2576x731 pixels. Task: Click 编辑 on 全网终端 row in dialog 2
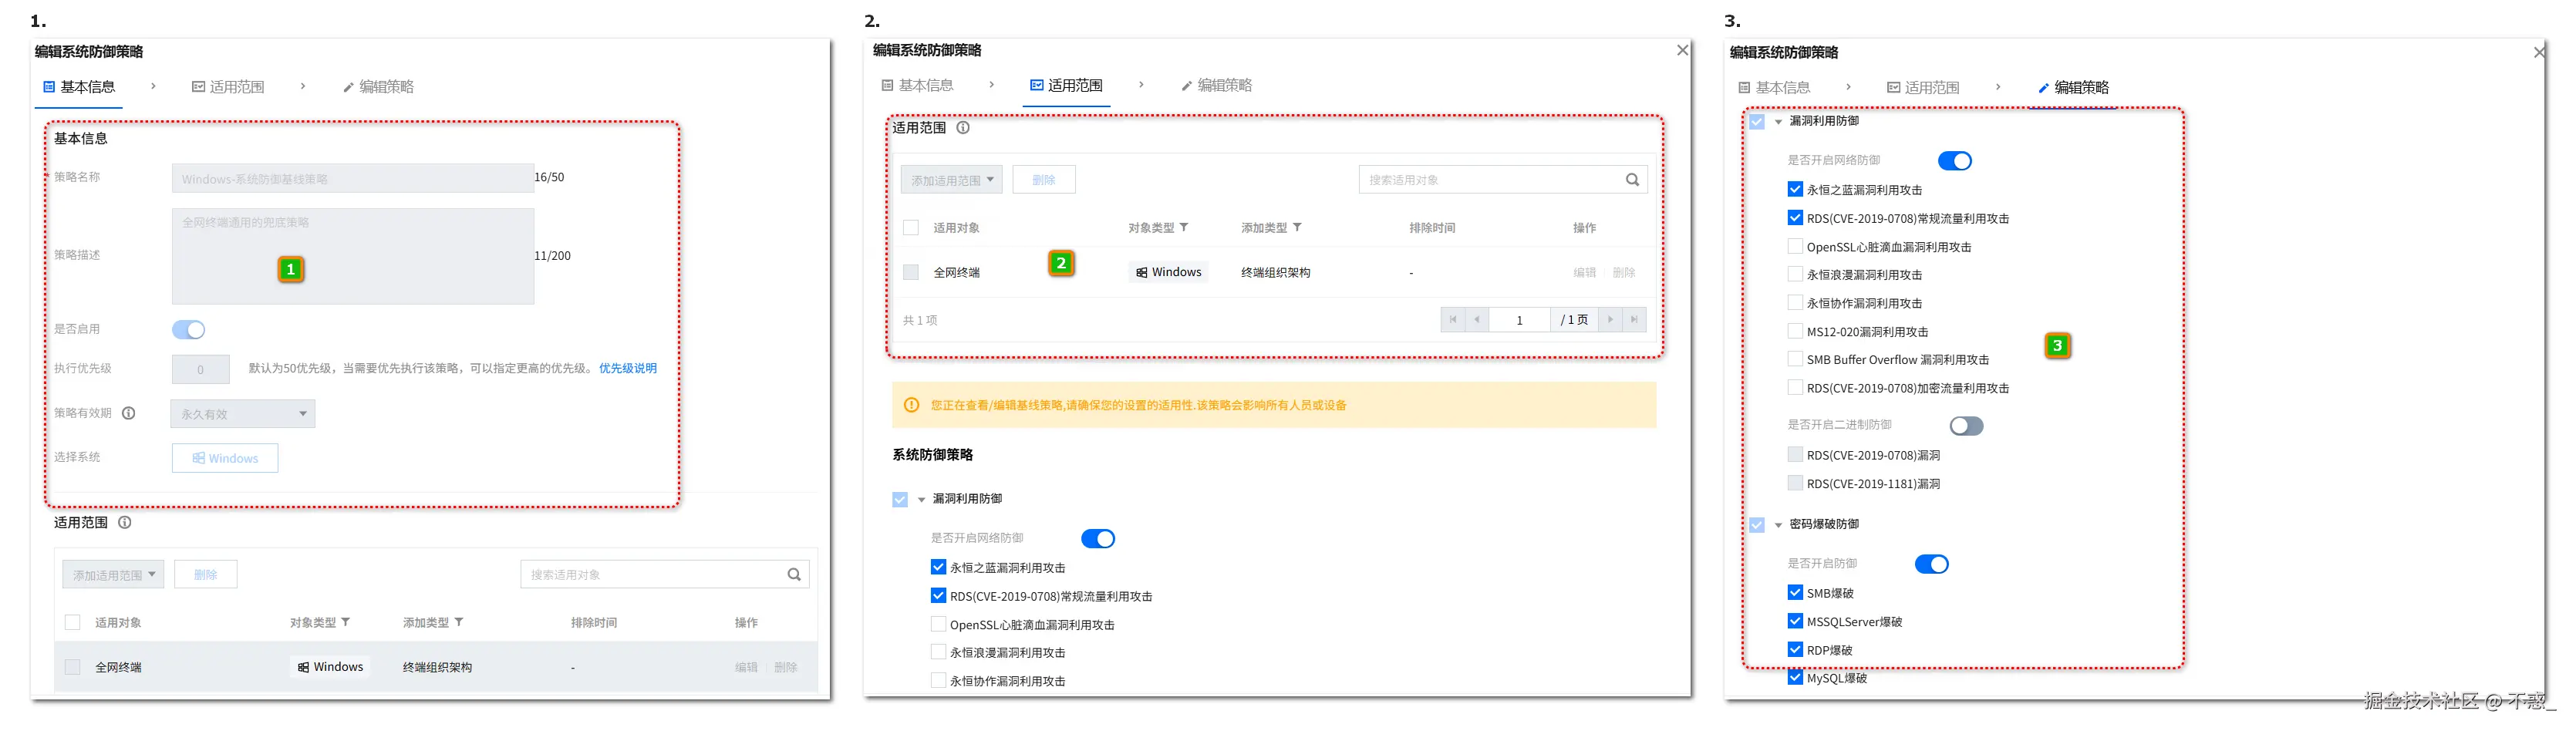[1585, 272]
